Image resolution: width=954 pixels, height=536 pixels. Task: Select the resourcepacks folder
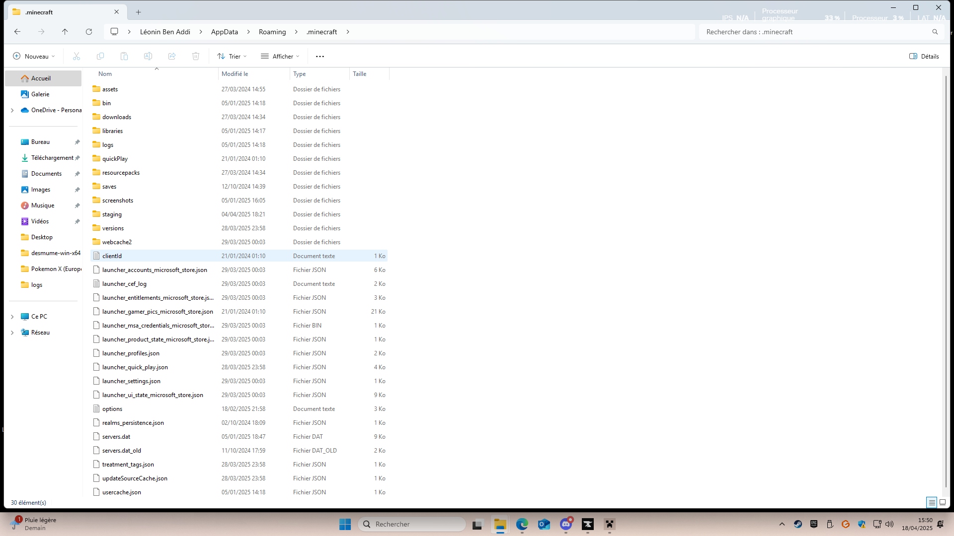[239, 173]
